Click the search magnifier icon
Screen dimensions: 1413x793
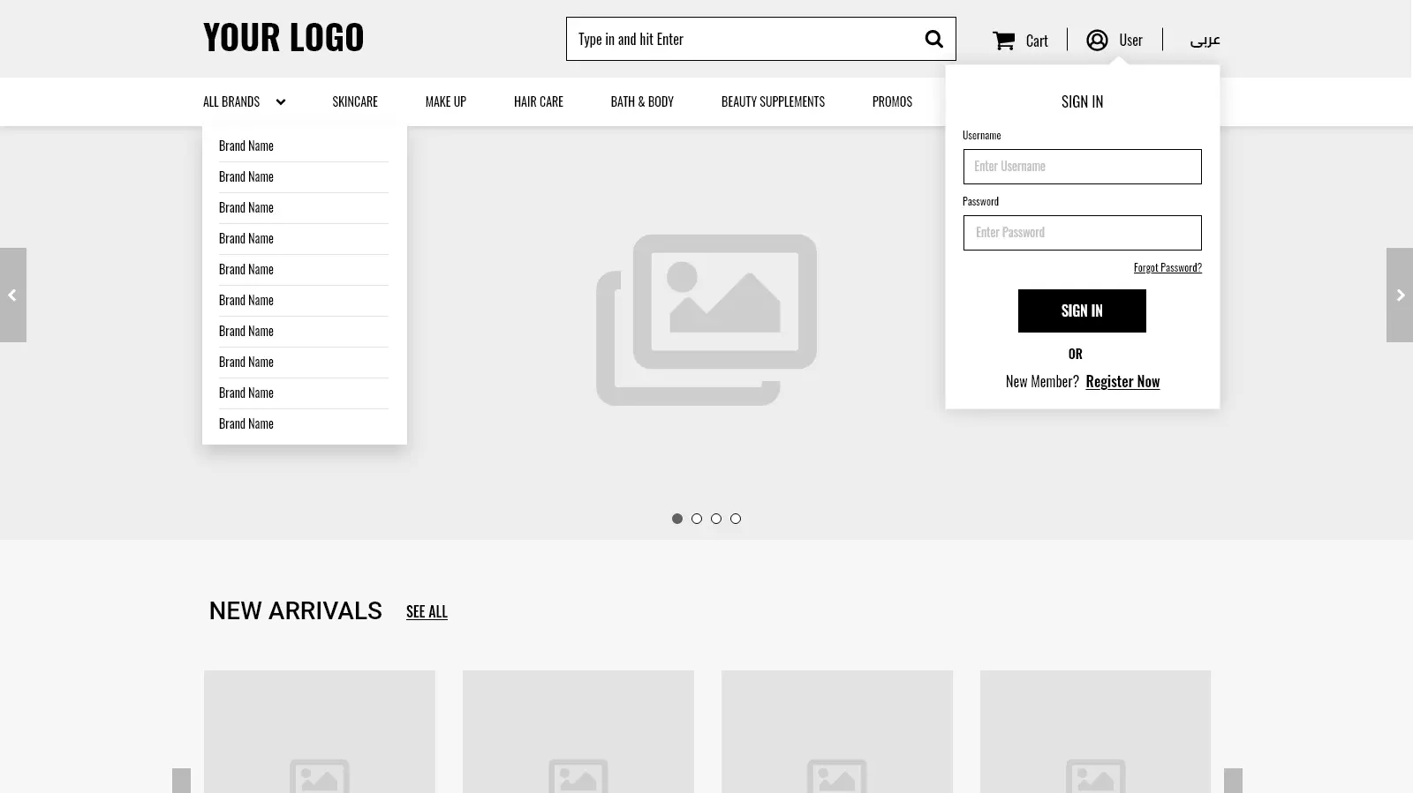click(933, 39)
